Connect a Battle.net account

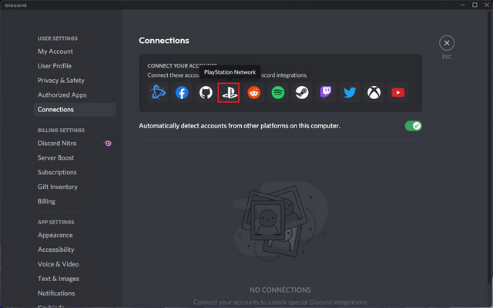pos(158,92)
